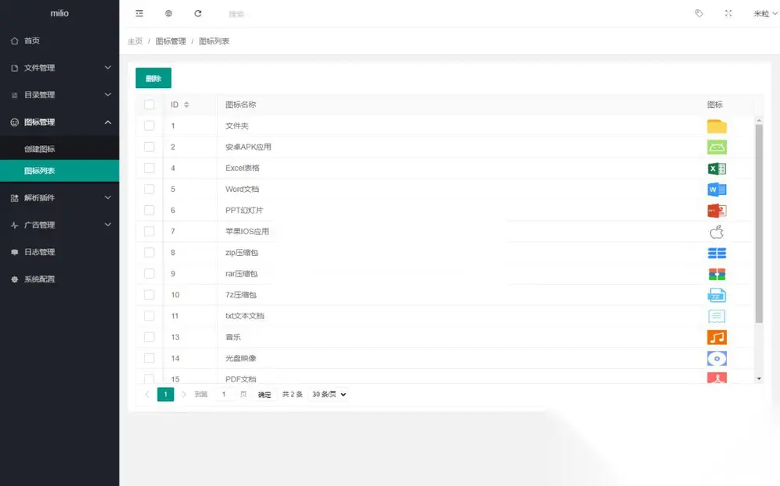Image resolution: width=780 pixels, height=486 pixels.
Task: Click the 光盘映像 name cell
Action: (241, 358)
